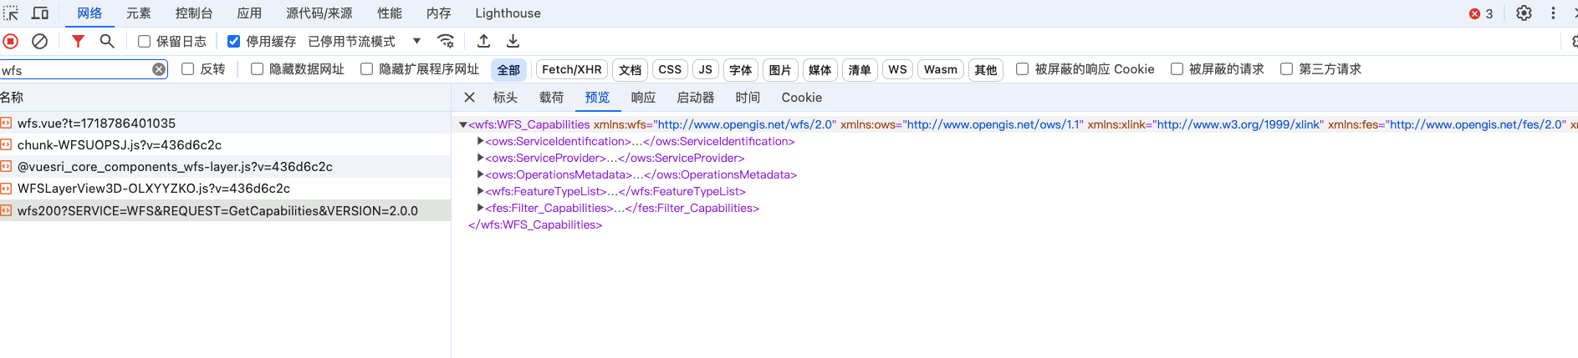Screen dimensions: 1578x358
Task: Show the 响应 details tab
Action: [643, 98]
